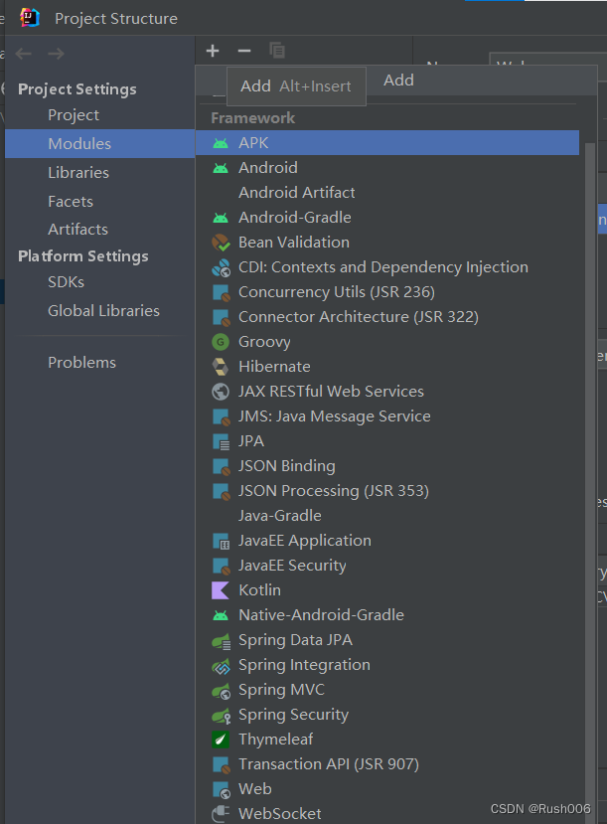This screenshot has width=607, height=824.
Task: Click the IntelliJ logo in title bar
Action: 30,18
